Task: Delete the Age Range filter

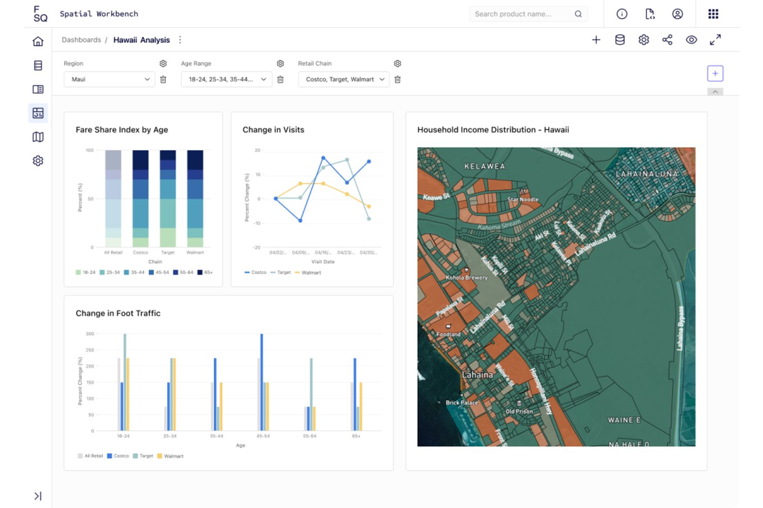Action: click(280, 79)
